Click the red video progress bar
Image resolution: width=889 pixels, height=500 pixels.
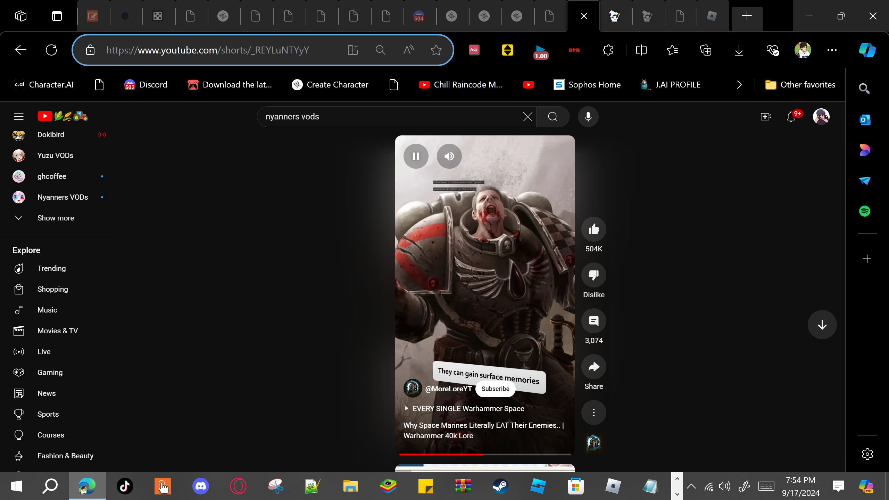click(441, 454)
